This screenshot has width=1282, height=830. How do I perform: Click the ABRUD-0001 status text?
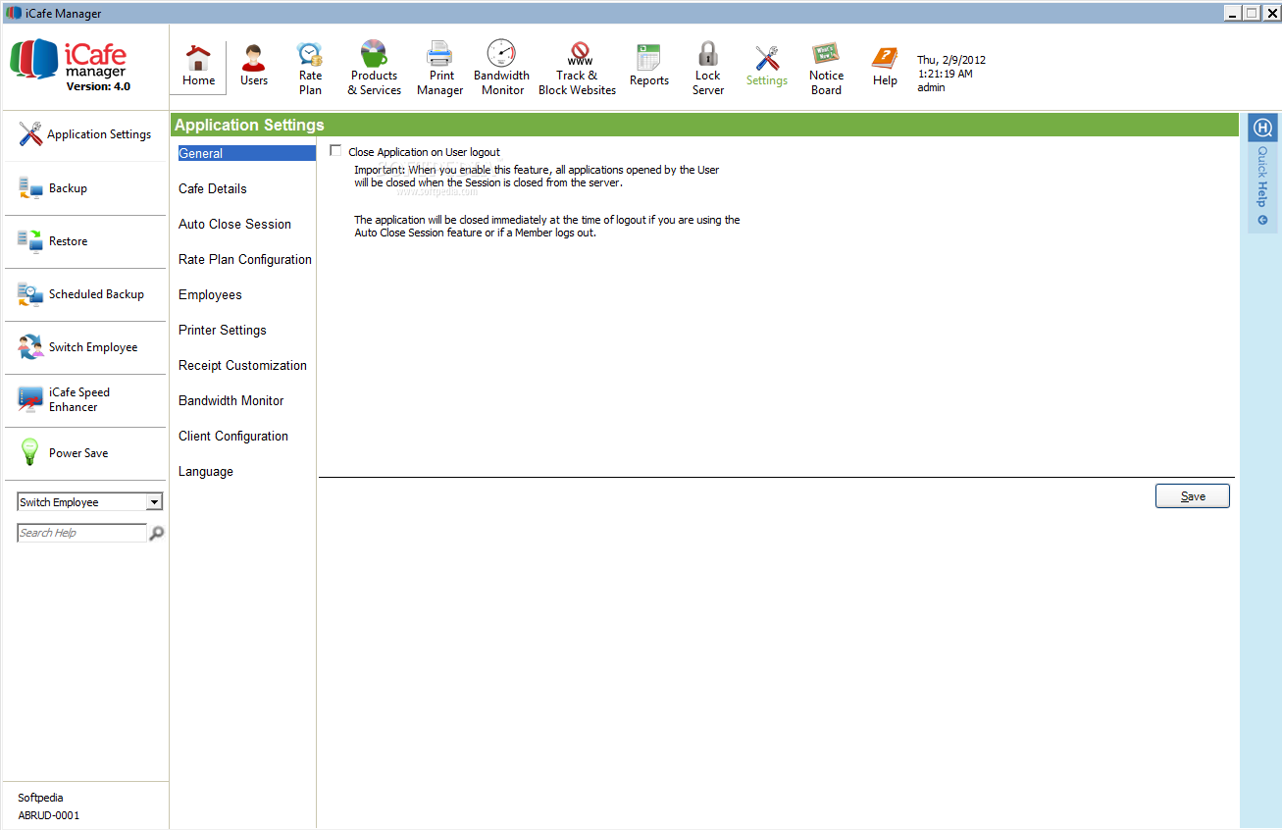click(x=49, y=815)
